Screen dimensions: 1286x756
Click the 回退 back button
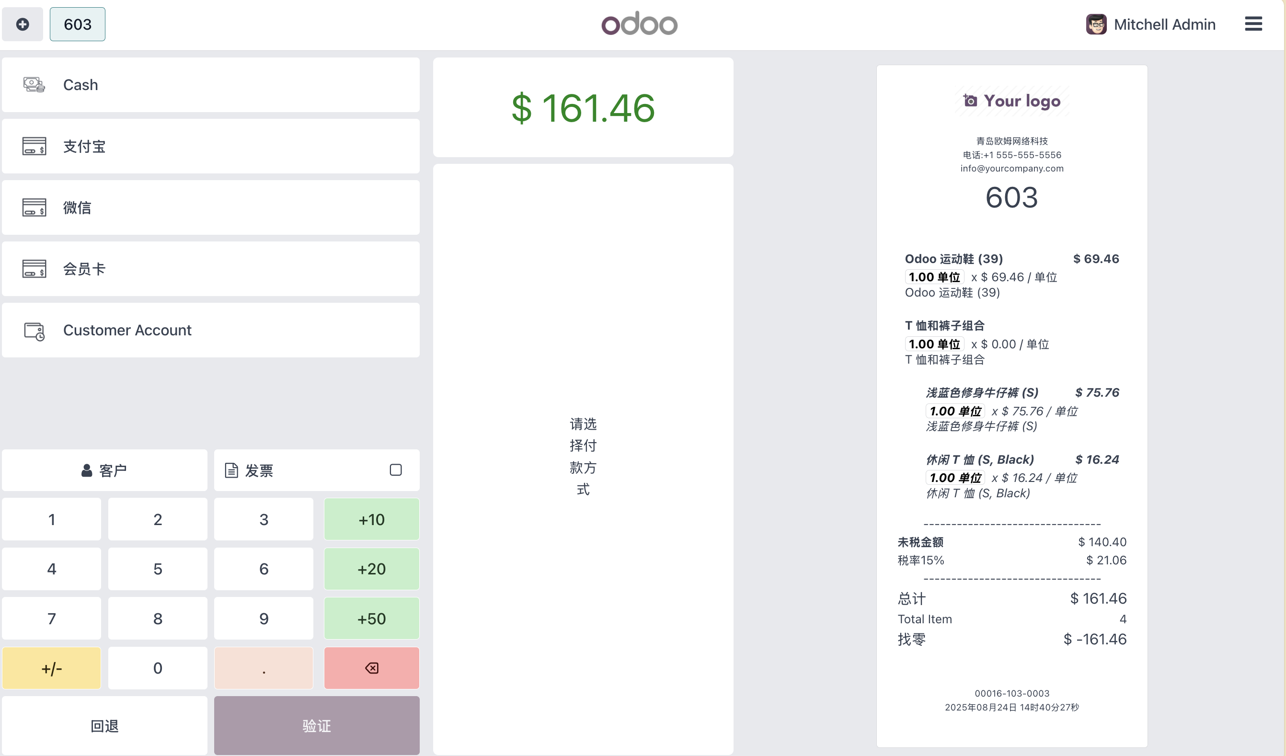tap(104, 725)
